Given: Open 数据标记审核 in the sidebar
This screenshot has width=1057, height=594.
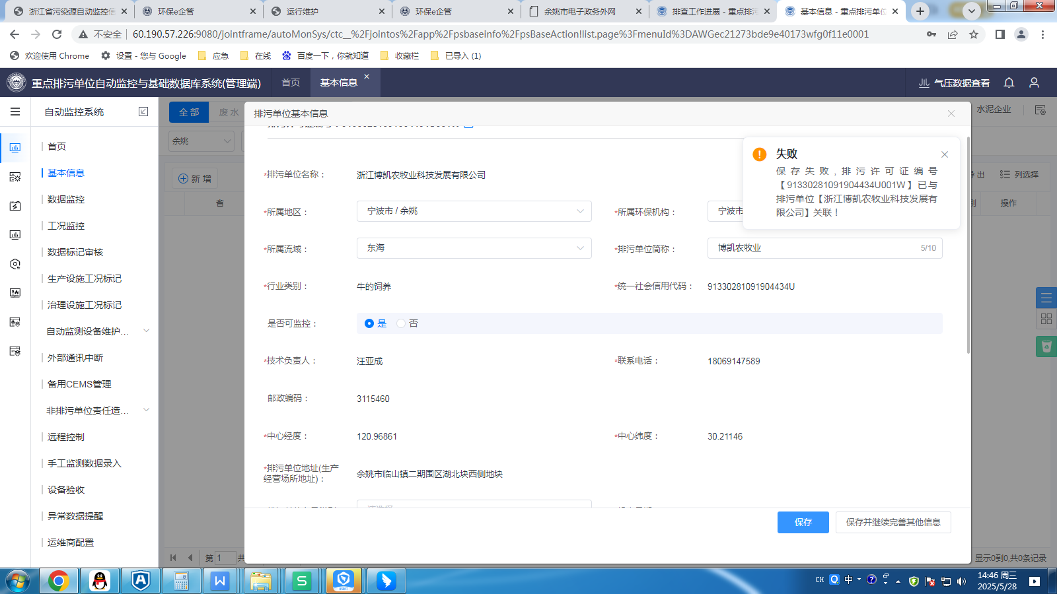Looking at the screenshot, I should click(x=75, y=252).
